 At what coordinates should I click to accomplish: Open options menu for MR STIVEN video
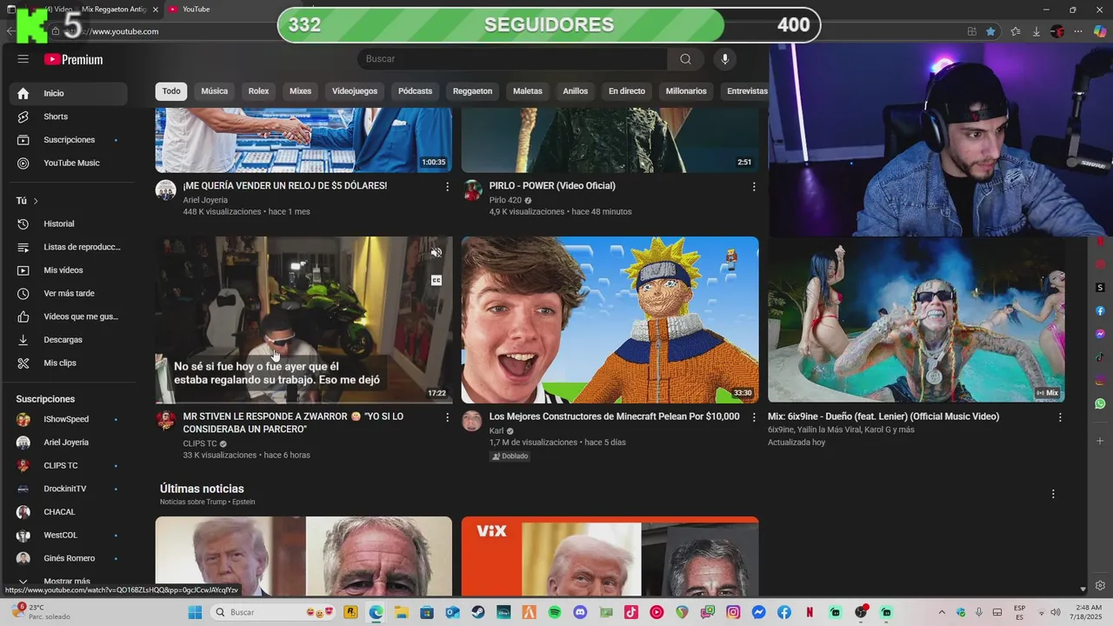[x=448, y=417]
